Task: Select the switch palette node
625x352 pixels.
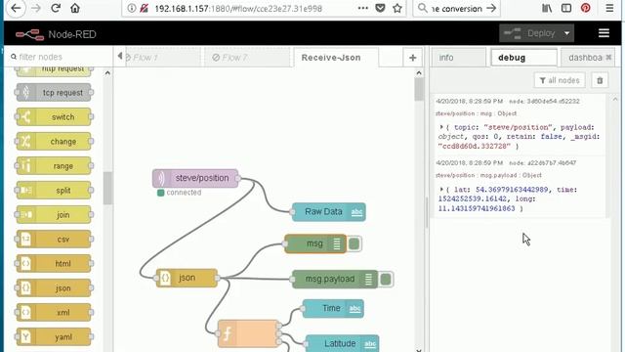Action: tap(54, 117)
